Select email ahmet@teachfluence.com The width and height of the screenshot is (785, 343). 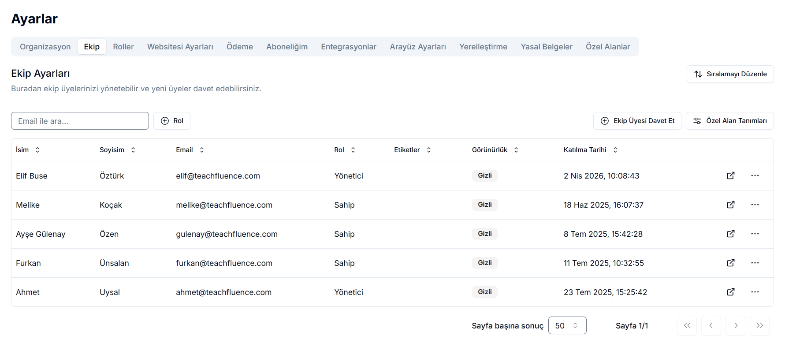(223, 292)
